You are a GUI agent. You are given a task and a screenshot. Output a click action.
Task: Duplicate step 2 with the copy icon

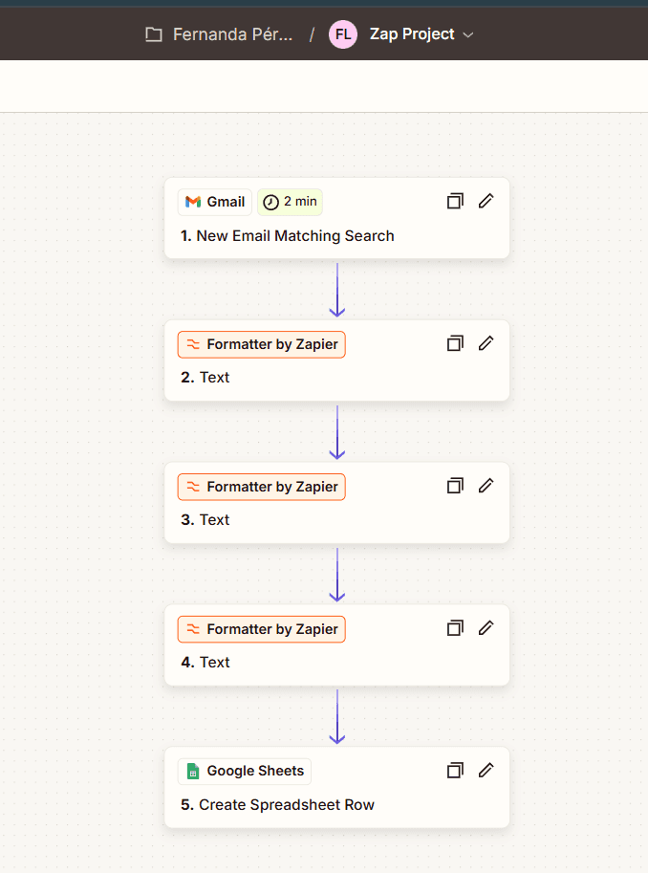tap(455, 342)
